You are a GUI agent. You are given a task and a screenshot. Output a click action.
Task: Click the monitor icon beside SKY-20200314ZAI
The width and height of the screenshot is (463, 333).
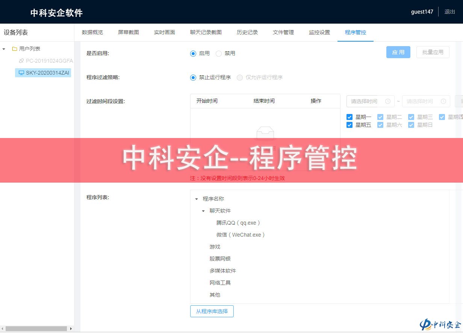point(21,73)
